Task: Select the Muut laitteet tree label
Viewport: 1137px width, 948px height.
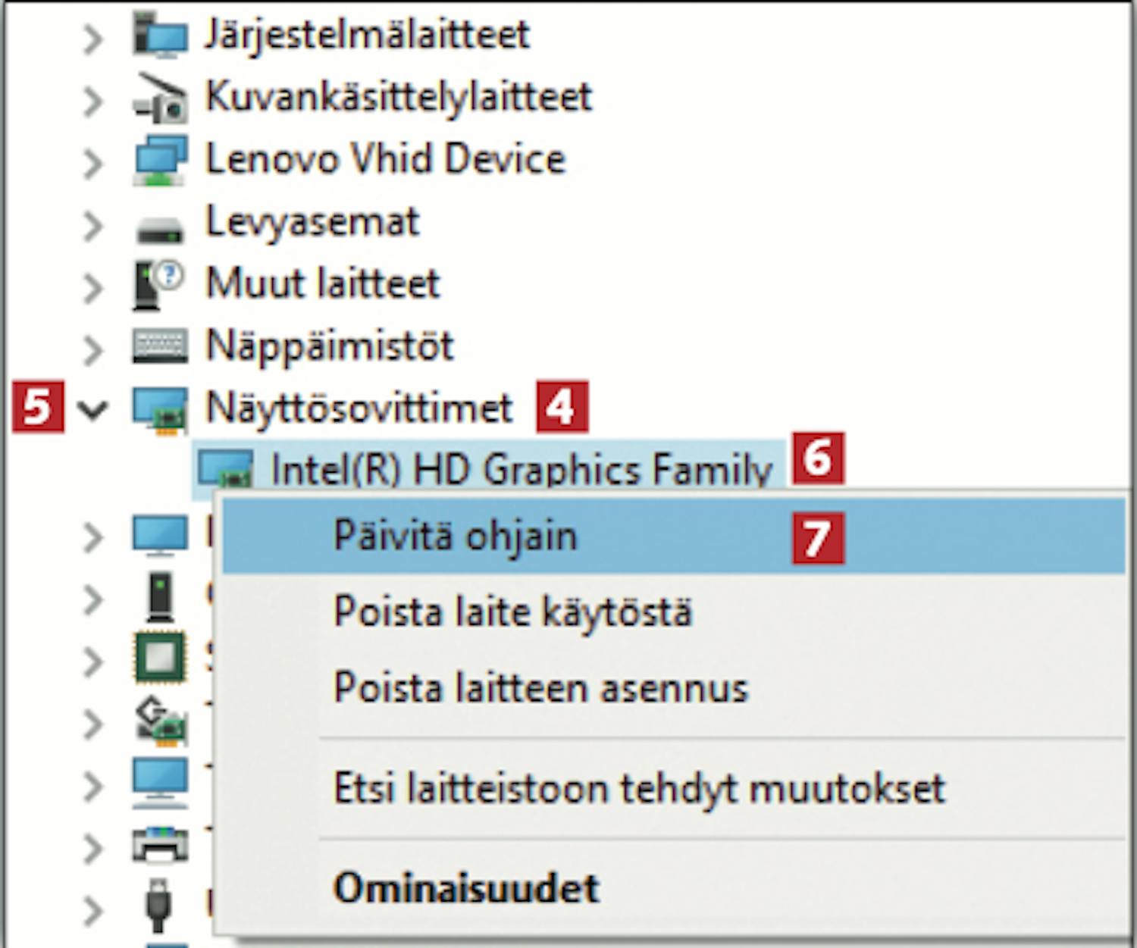Action: [x=323, y=284]
